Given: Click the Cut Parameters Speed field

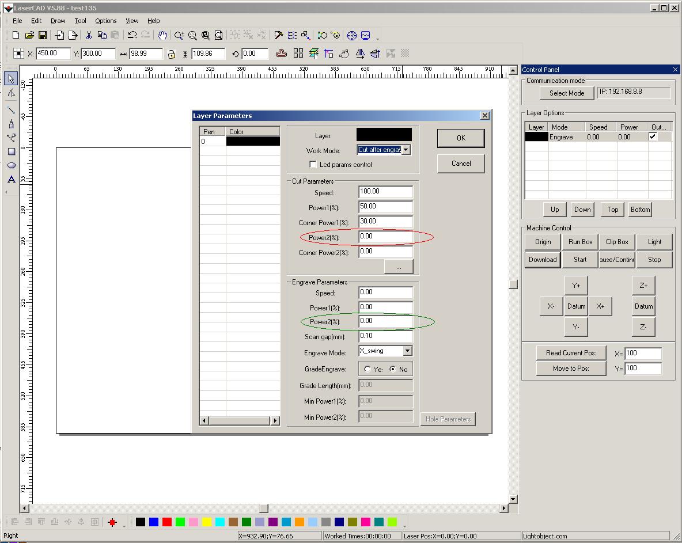Looking at the screenshot, I should (x=385, y=192).
